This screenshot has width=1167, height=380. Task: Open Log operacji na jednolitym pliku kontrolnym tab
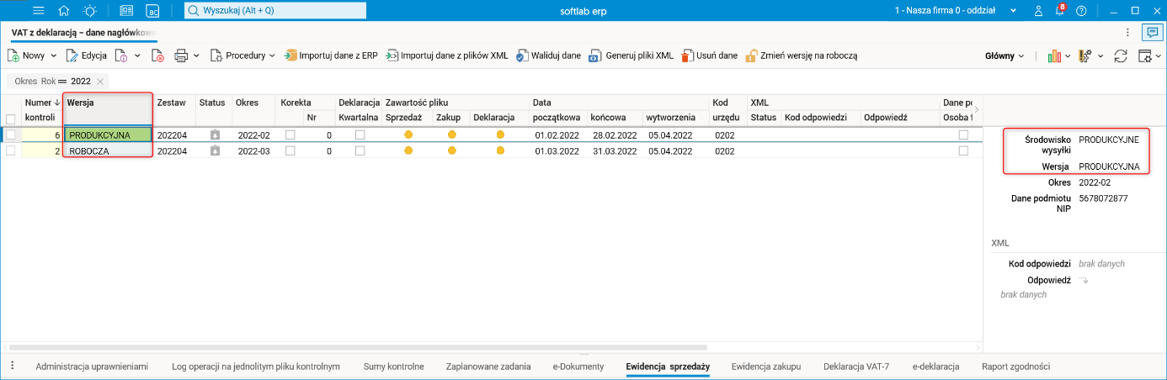(256, 367)
